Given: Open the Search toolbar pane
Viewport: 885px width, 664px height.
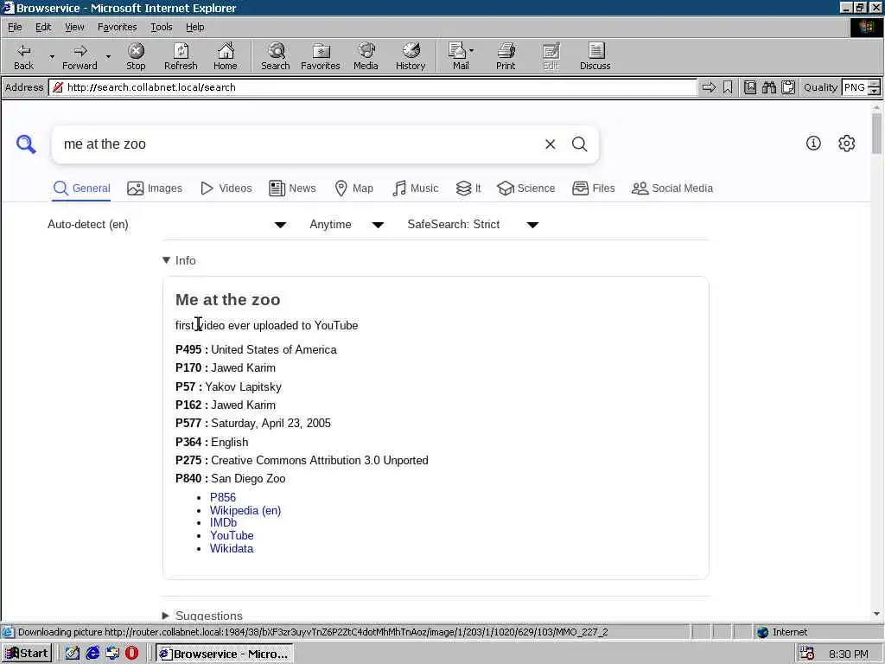Looking at the screenshot, I should click(x=276, y=56).
